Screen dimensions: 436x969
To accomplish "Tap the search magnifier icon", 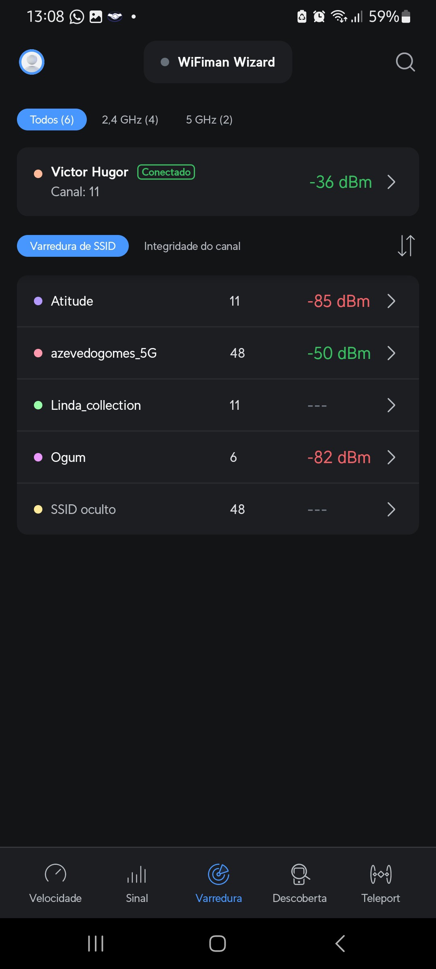I will click(x=405, y=62).
